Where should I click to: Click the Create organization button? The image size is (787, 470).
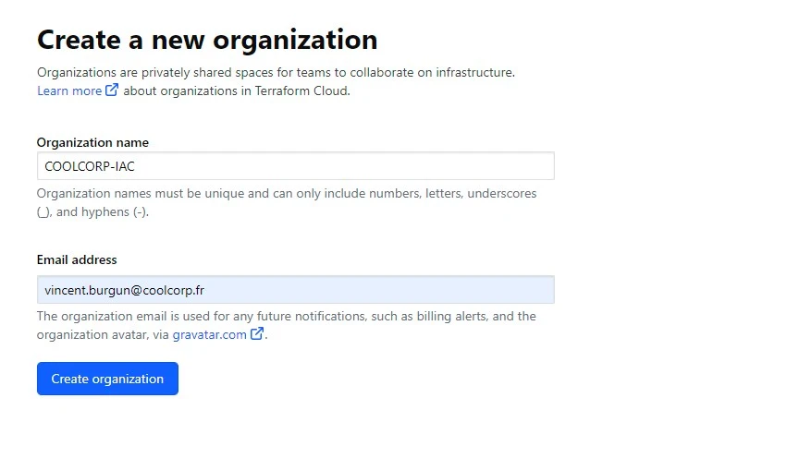point(107,379)
